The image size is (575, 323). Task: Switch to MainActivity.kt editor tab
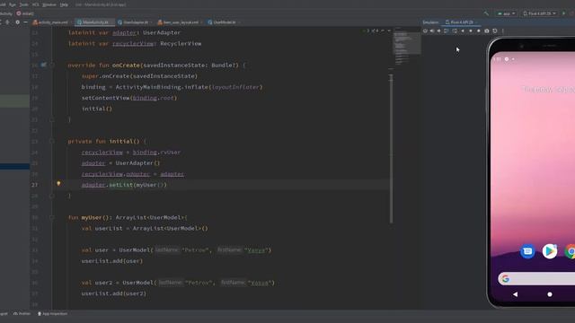click(94, 22)
